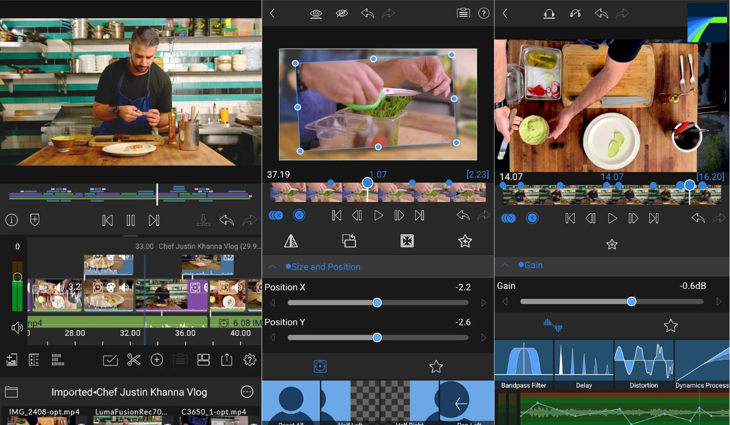Viewport: 730px width, 425px height.
Task: Open the audio EQ waveform icon
Action: coord(554,325)
